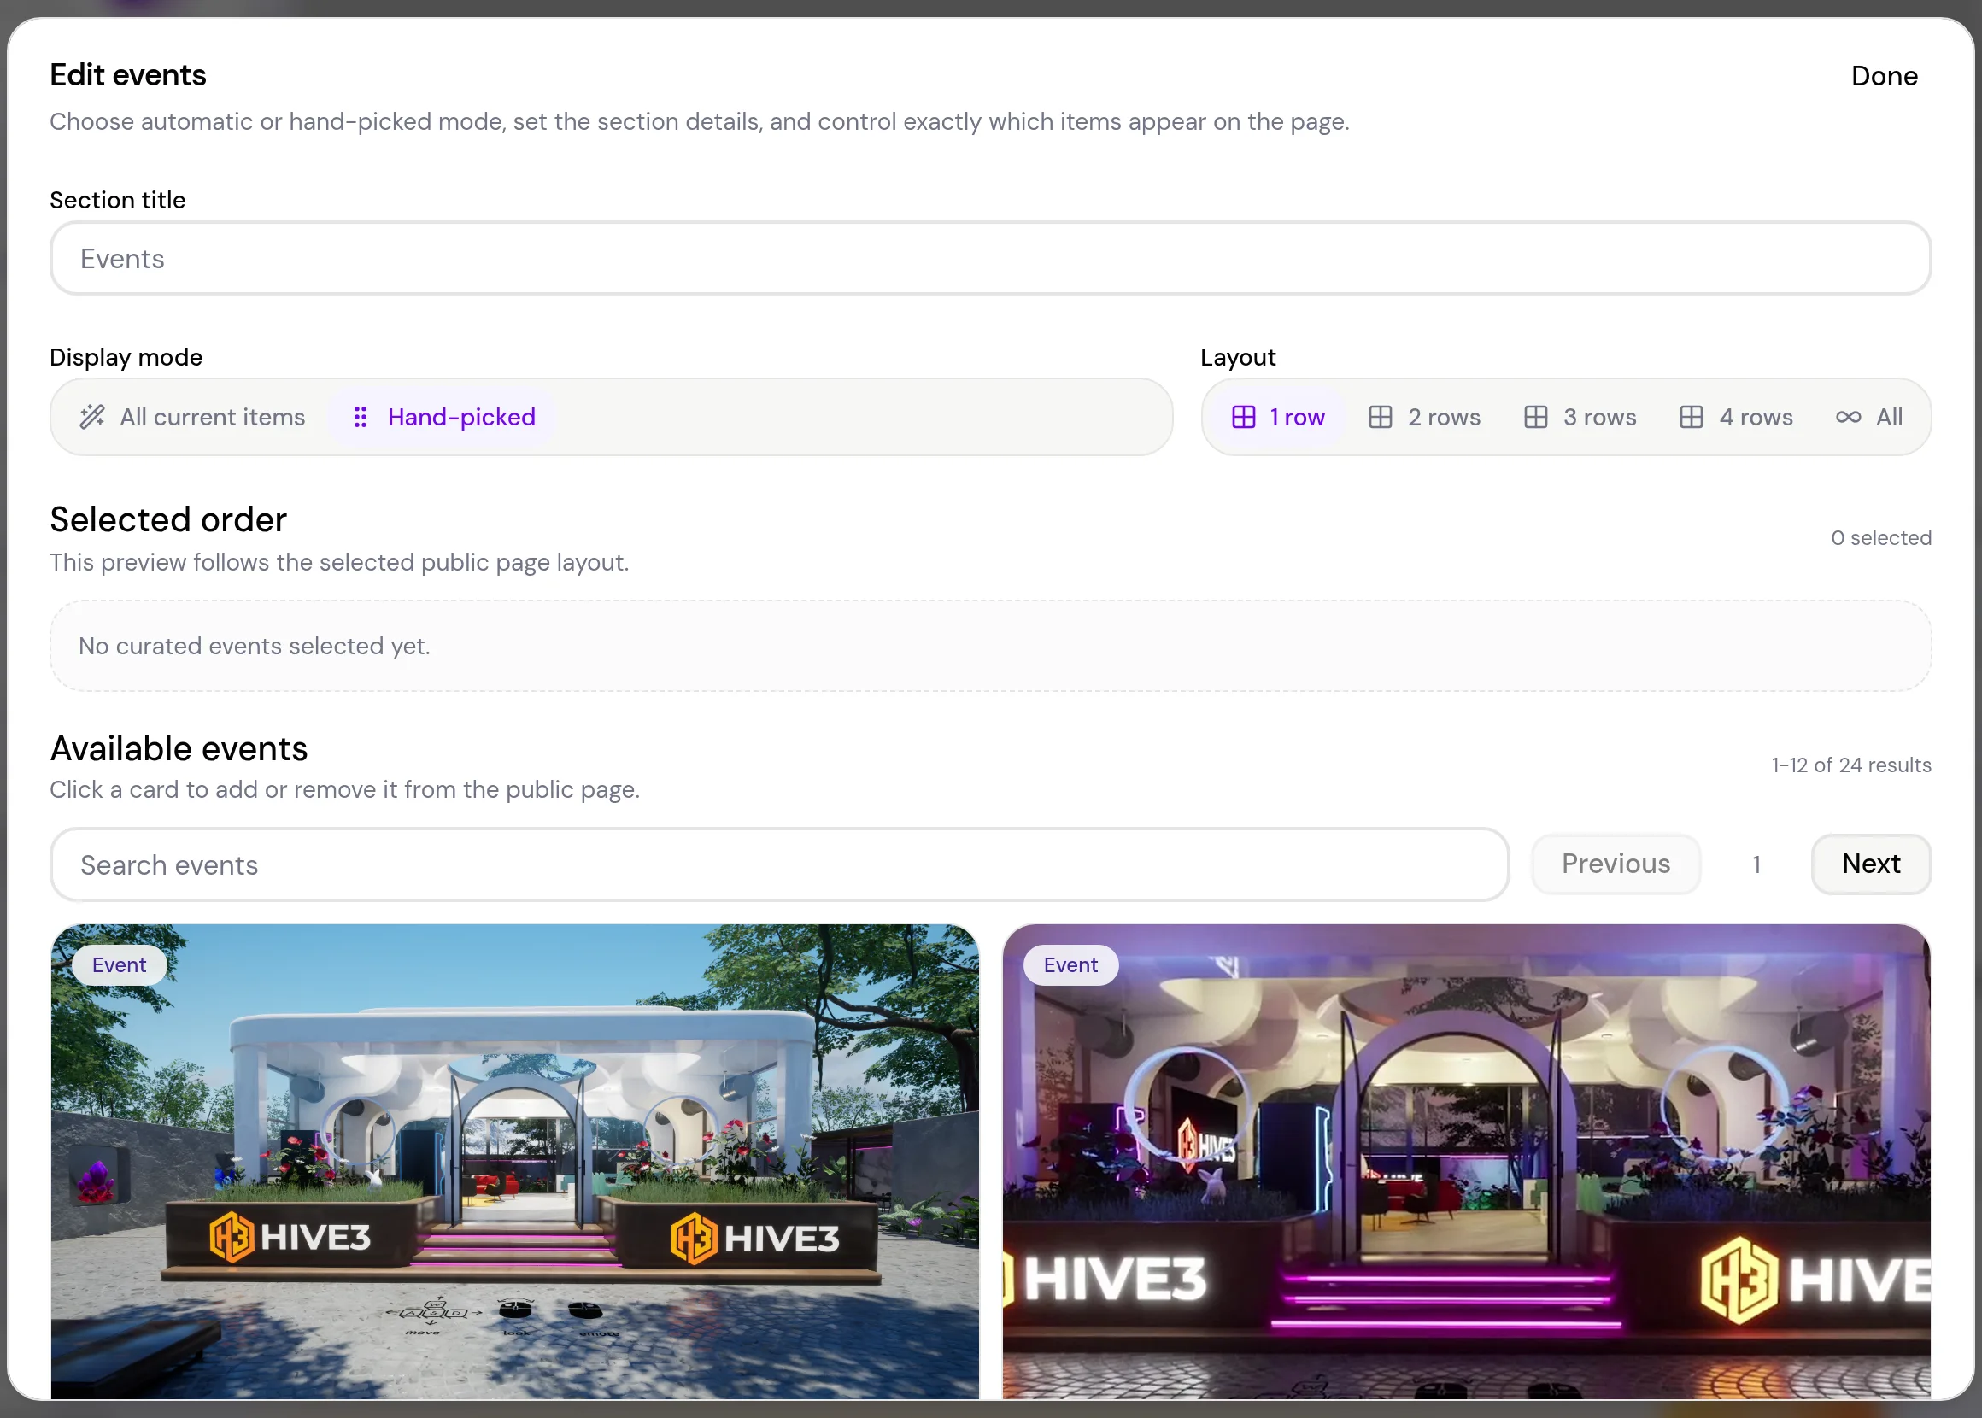Click the 'Edit events' title
The height and width of the screenshot is (1418, 1982).
point(128,75)
